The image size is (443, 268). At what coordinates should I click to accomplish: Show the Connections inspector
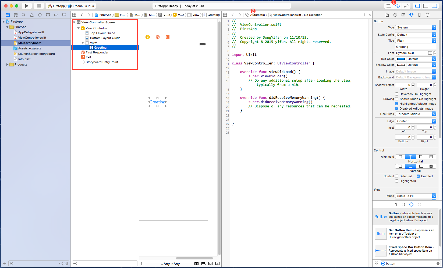[427, 15]
